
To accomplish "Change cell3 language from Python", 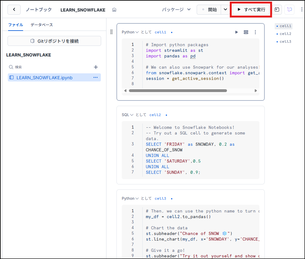I will pyautogui.click(x=130, y=198).
